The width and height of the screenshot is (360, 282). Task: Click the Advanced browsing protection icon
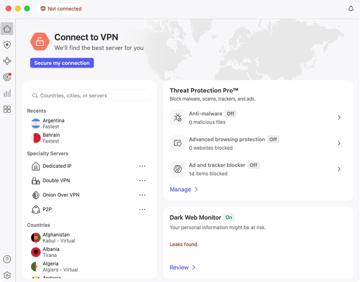[x=178, y=143]
